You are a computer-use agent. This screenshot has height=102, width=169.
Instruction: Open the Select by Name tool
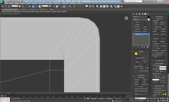[x=23, y=6]
